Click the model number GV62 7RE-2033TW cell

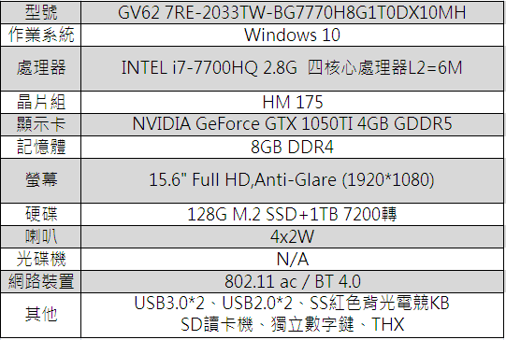[x=292, y=12]
